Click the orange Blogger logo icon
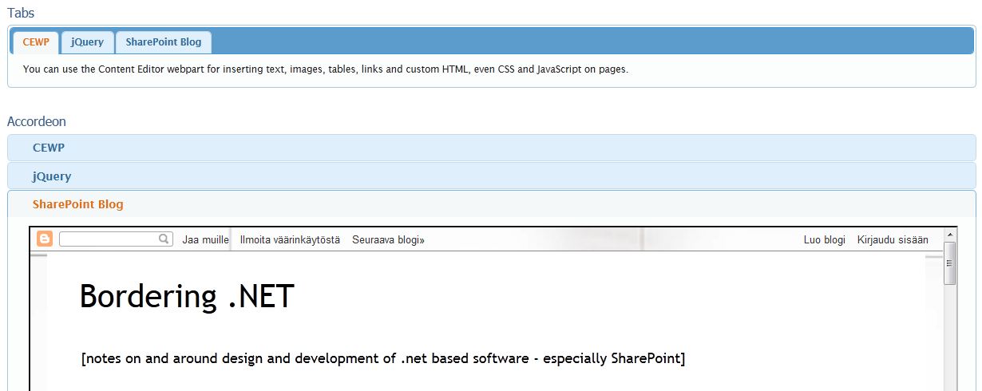This screenshot has width=982, height=391. [x=45, y=239]
